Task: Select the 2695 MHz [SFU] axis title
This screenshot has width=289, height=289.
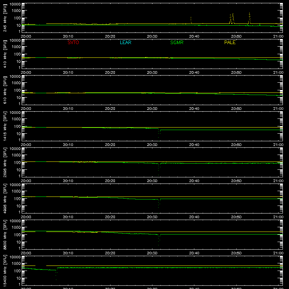Action: [x=5, y=162]
